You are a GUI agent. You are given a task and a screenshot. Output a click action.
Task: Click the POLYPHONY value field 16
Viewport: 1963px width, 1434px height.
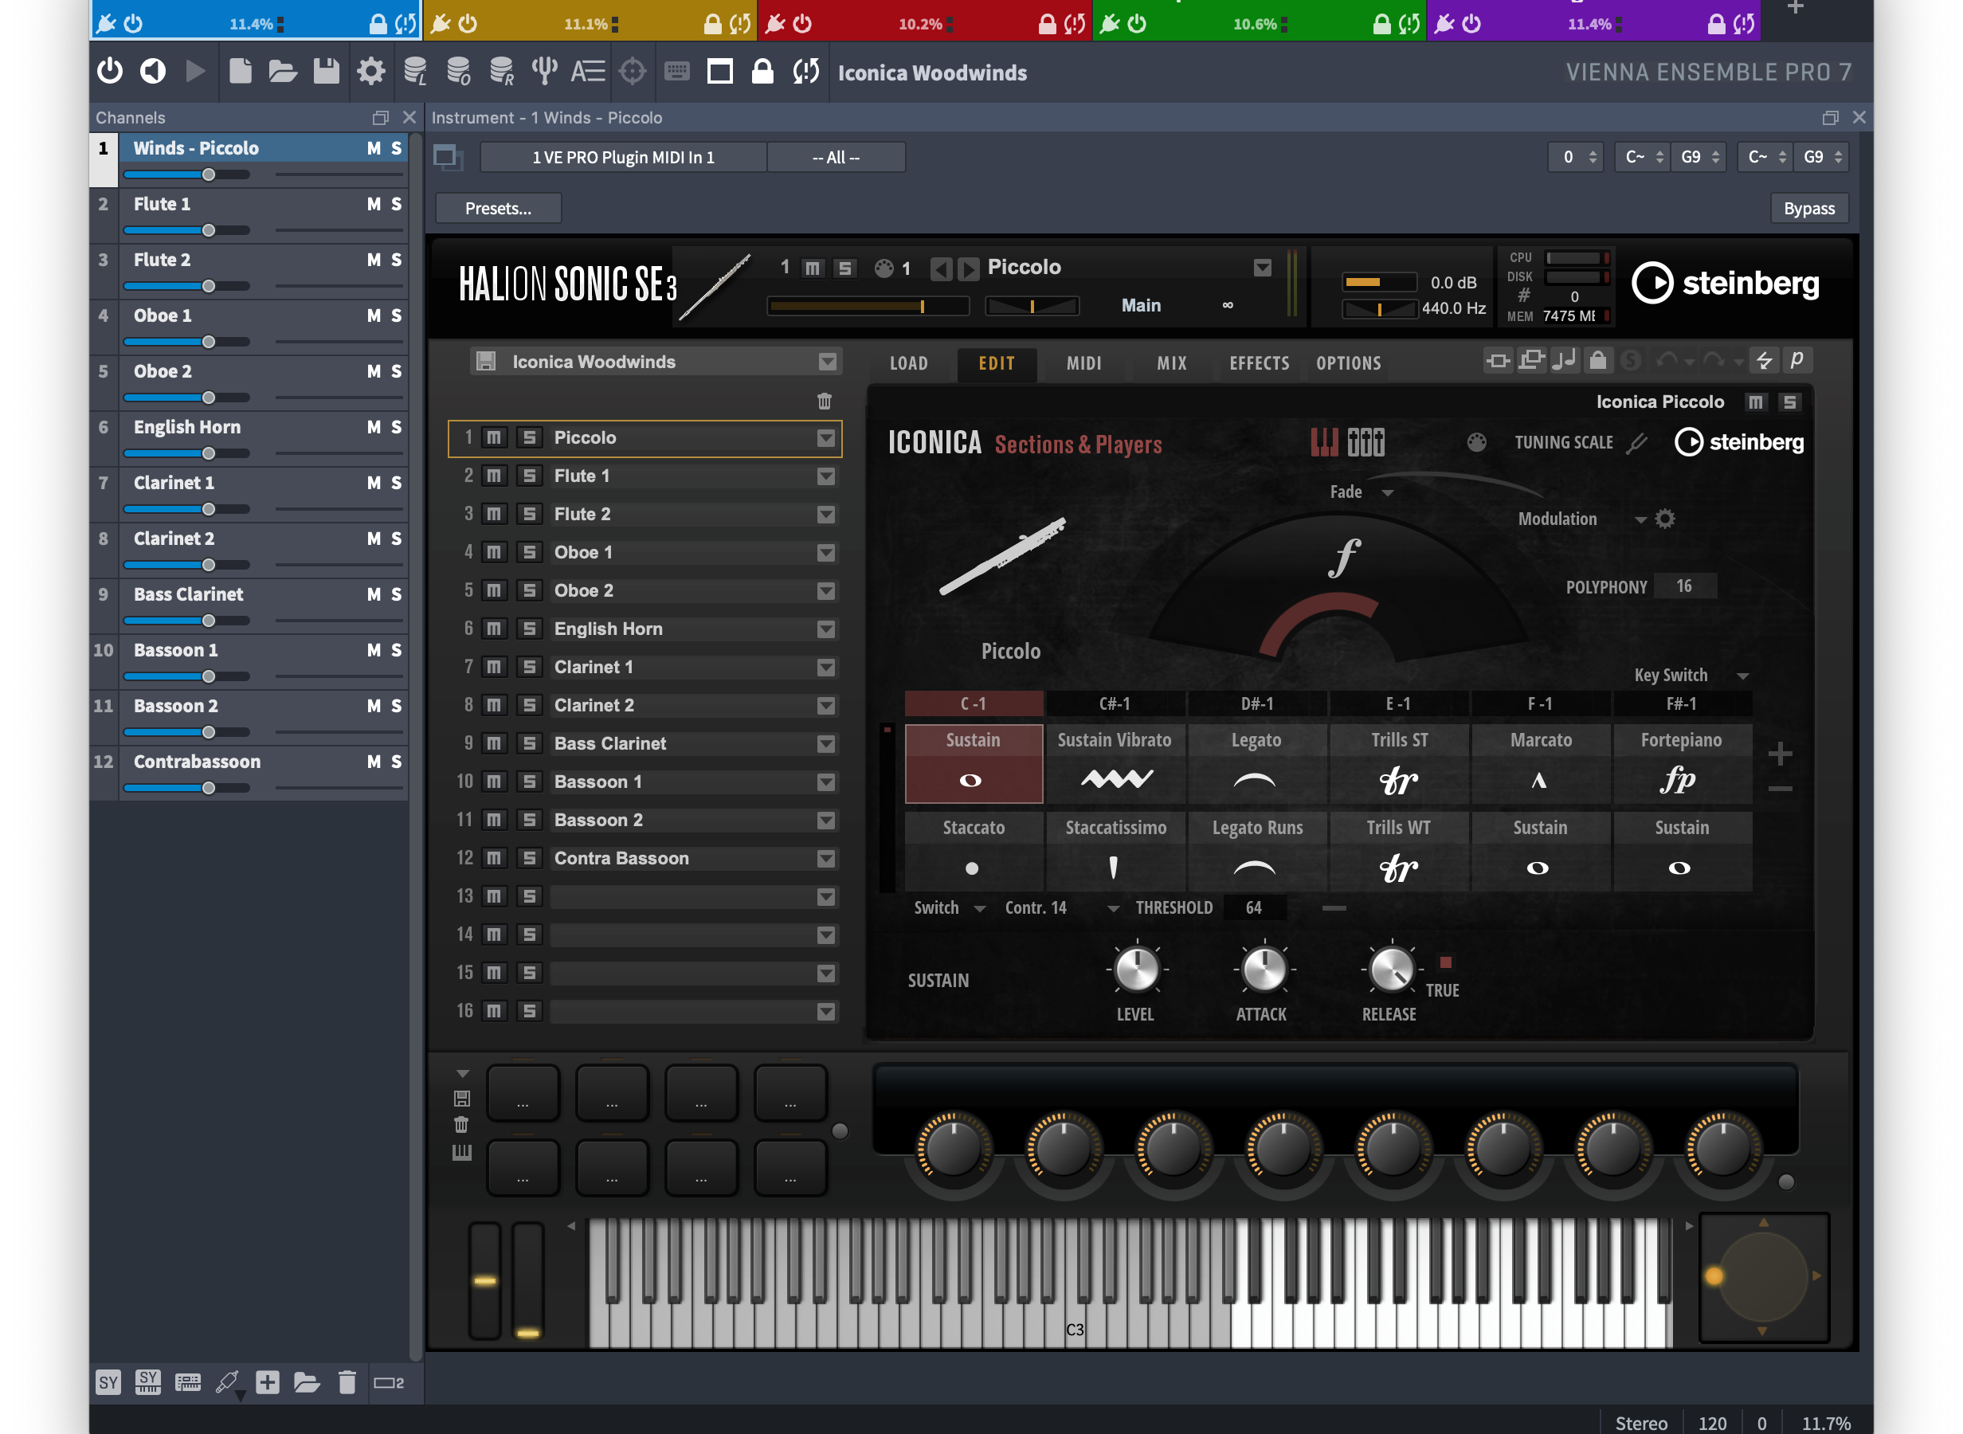[x=1684, y=586]
